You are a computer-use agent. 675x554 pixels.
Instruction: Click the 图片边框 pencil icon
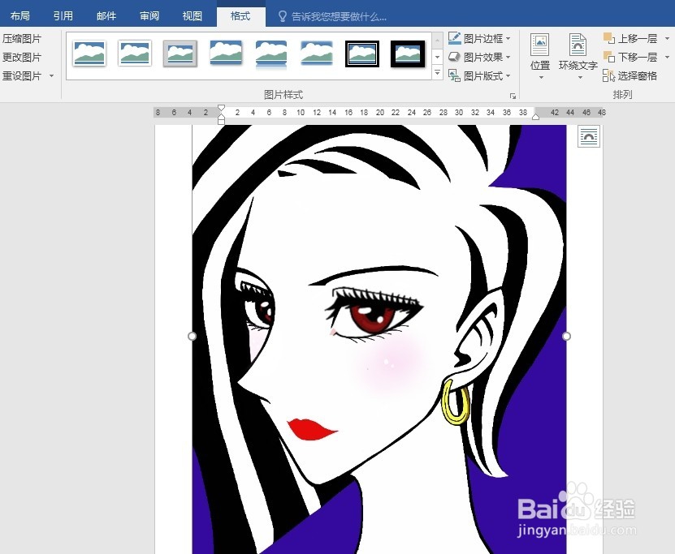click(x=454, y=38)
